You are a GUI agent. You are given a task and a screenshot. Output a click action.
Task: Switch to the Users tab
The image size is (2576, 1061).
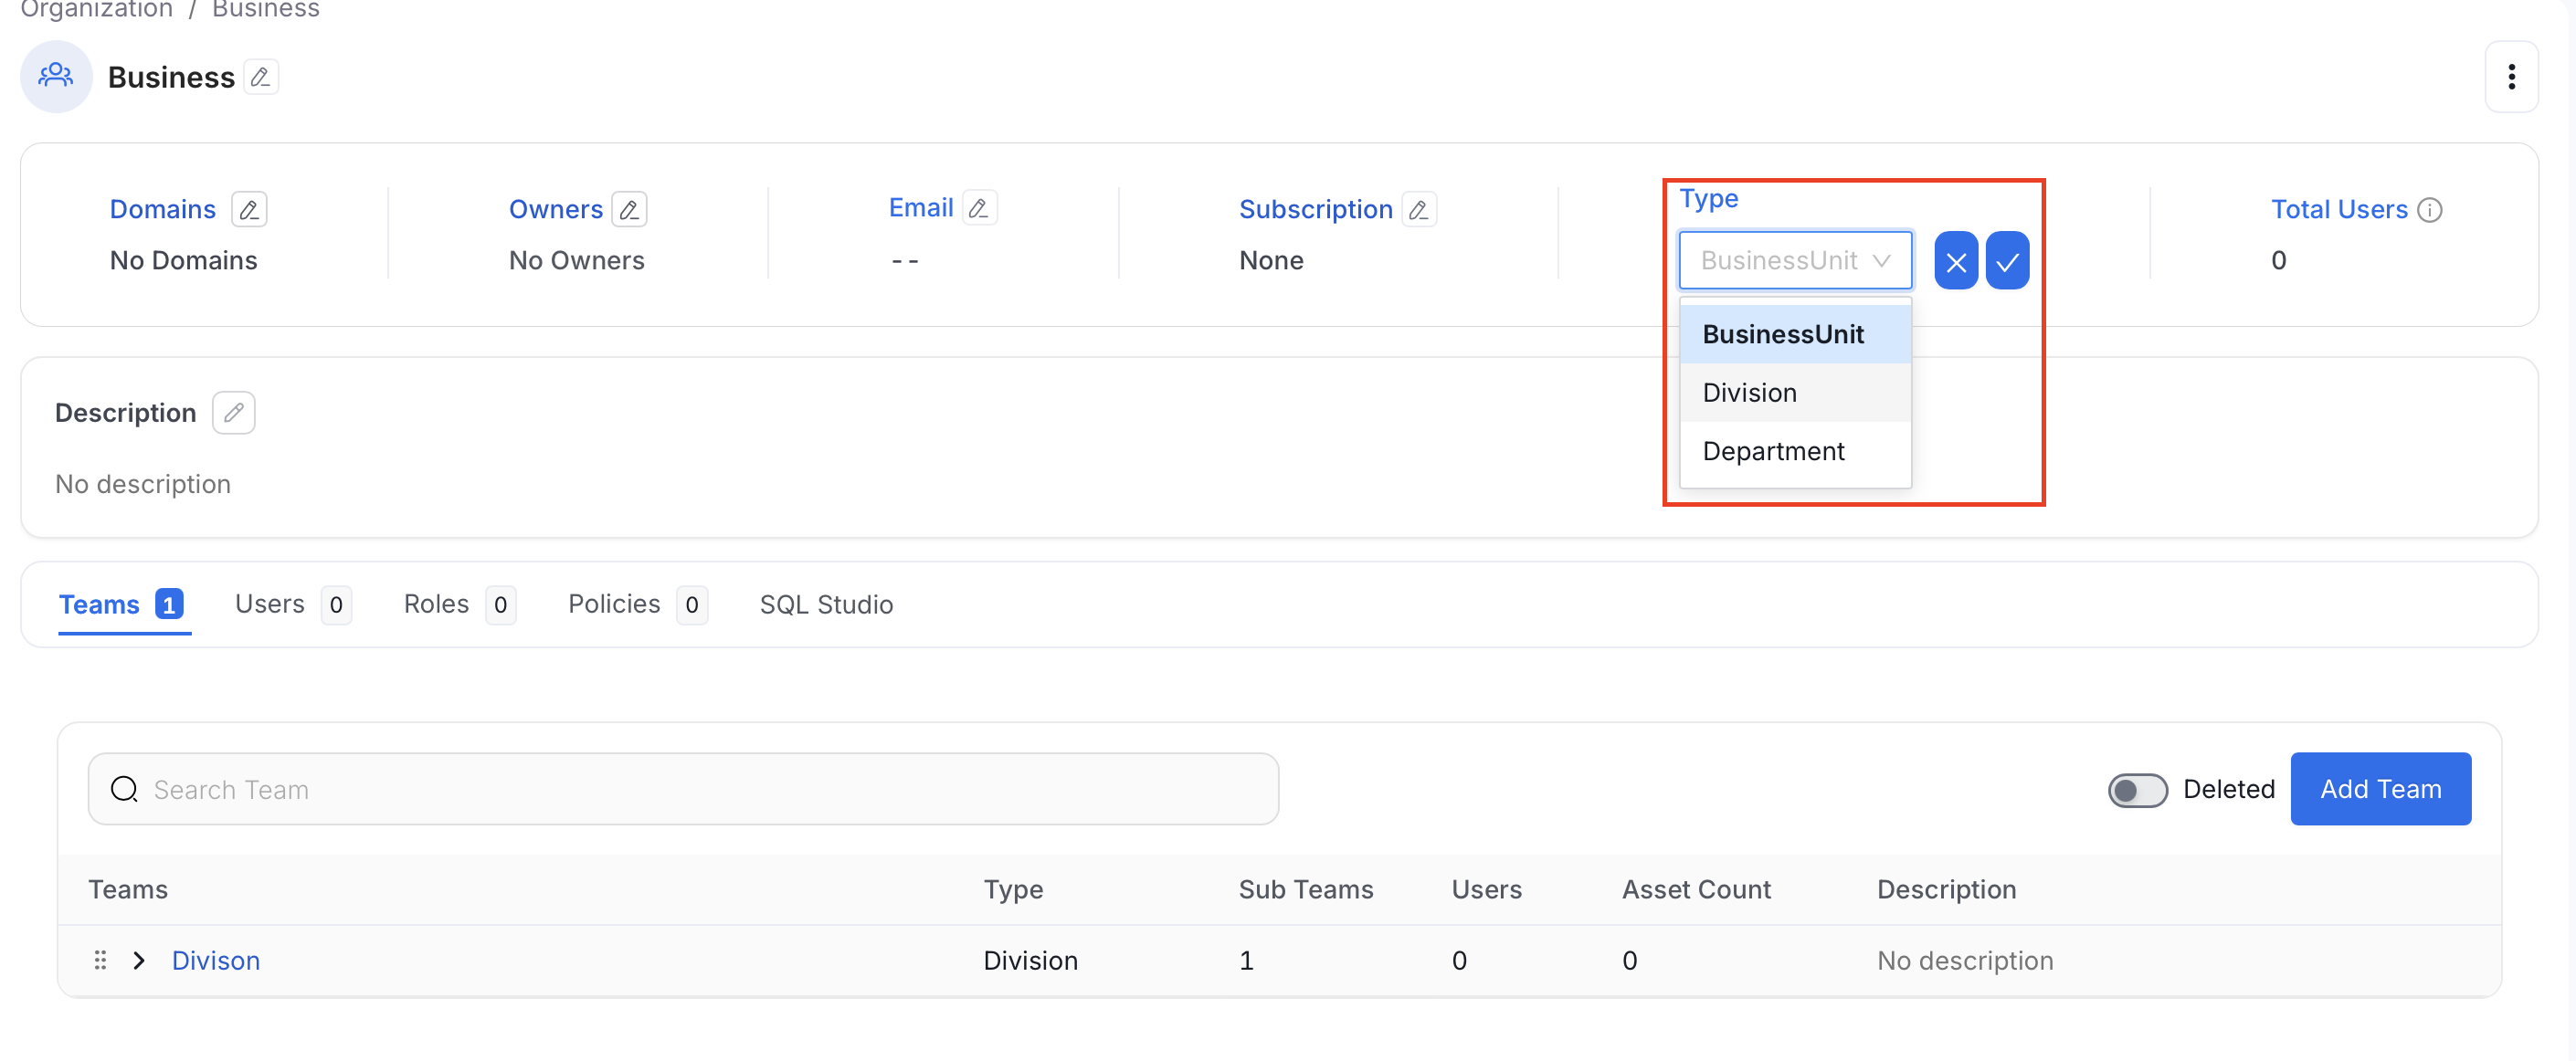pyautogui.click(x=293, y=605)
